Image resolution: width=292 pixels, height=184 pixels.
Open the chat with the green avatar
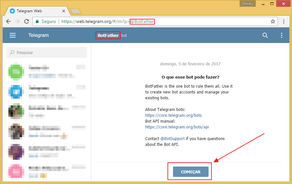tap(47, 71)
